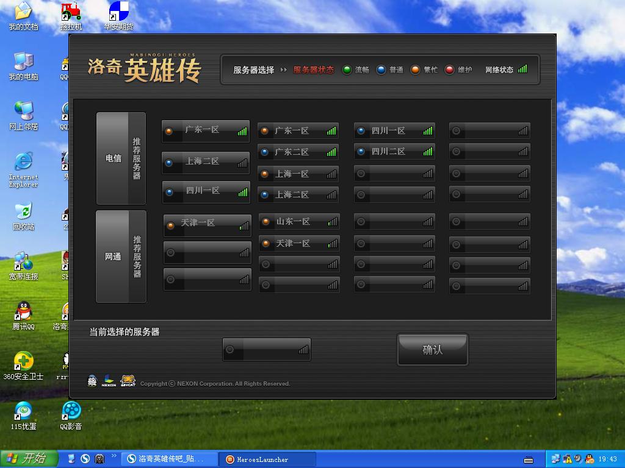Viewport: 625px width, 468px height.
Task: Select the 山东一区 server entry
Action: (x=299, y=222)
